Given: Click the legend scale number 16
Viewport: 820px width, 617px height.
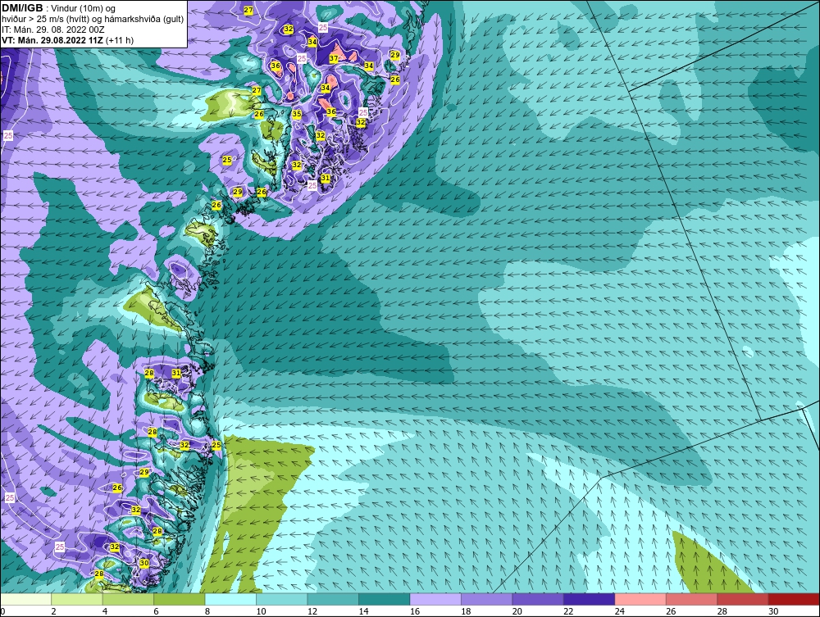Looking at the screenshot, I should pos(415,611).
